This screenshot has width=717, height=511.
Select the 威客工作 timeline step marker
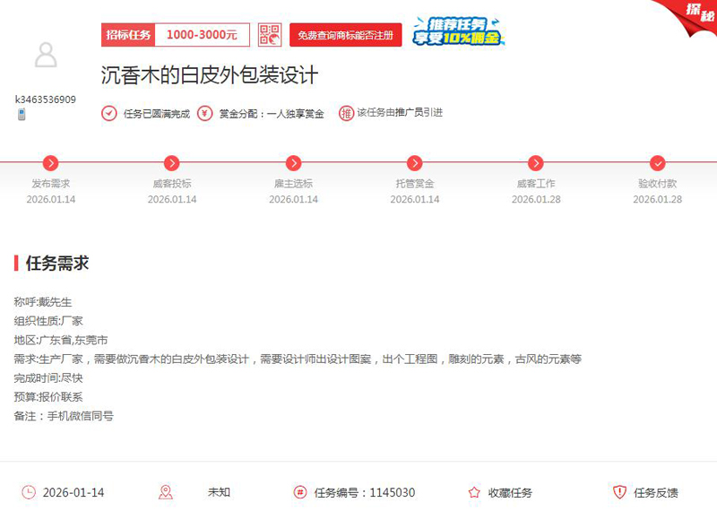click(536, 163)
